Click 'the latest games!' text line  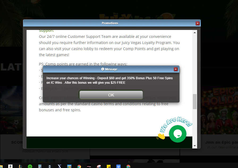54,55
